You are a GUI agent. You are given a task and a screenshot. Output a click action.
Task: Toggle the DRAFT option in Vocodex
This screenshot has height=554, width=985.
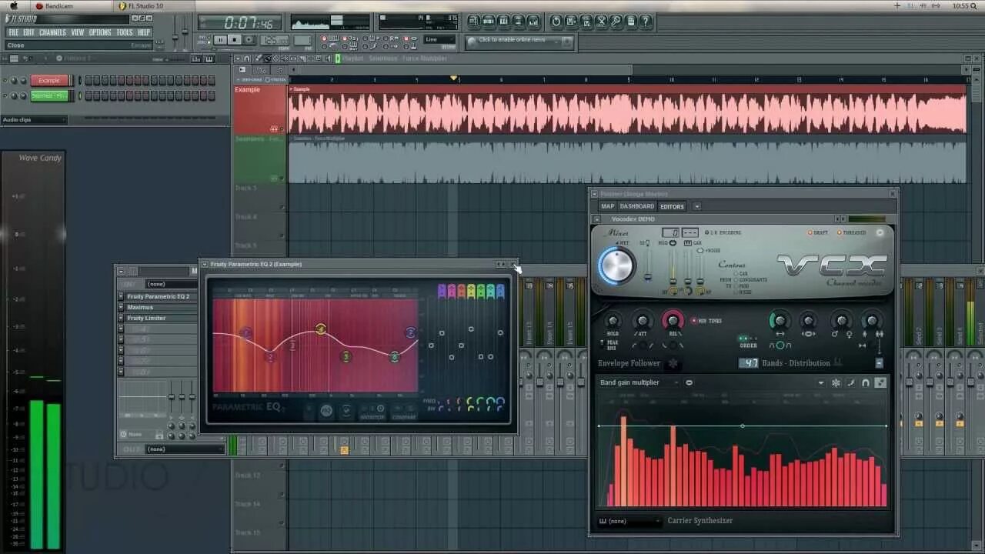coord(818,232)
